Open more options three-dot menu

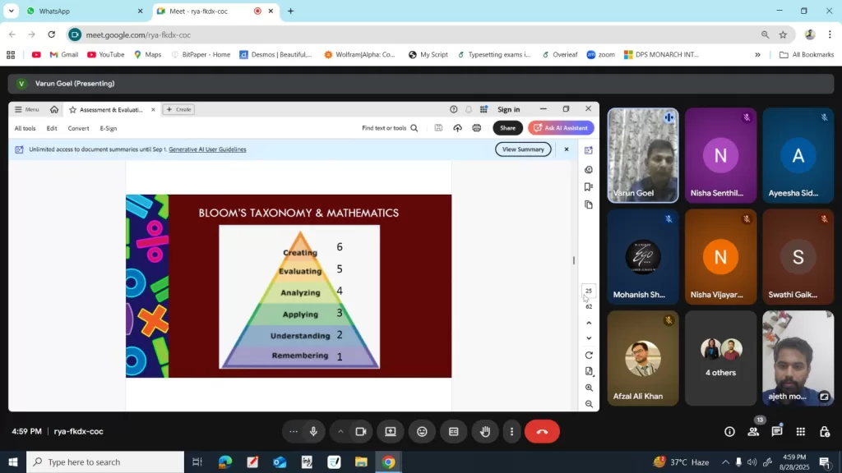point(511,432)
